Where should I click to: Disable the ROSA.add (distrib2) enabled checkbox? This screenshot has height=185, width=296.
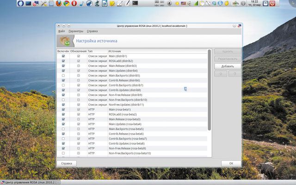point(63,61)
